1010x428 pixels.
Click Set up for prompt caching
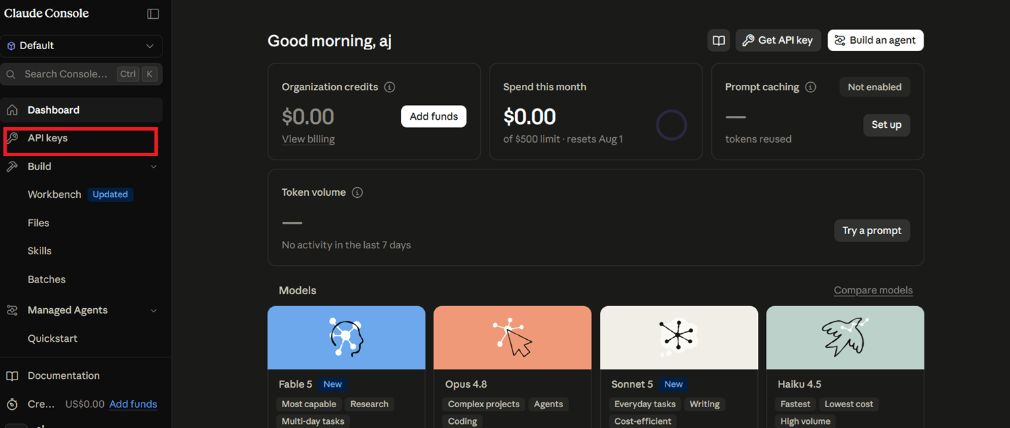(887, 125)
